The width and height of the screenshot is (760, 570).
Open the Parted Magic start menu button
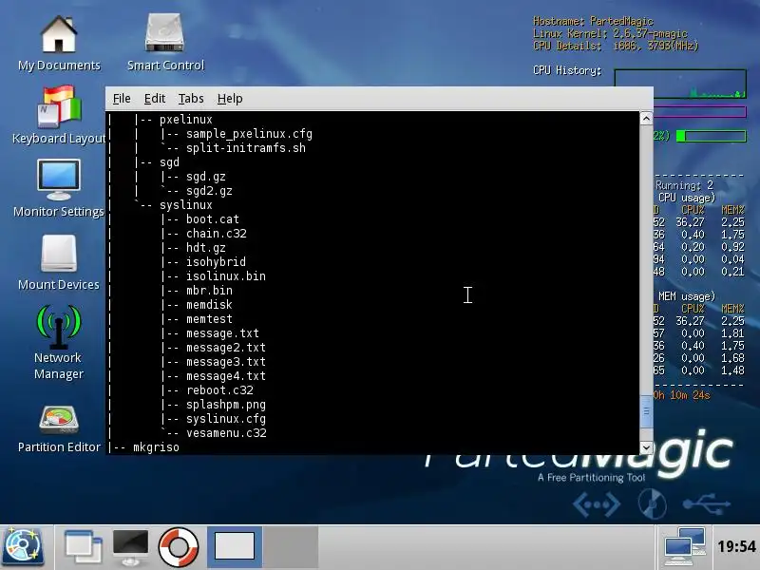pos(23,547)
